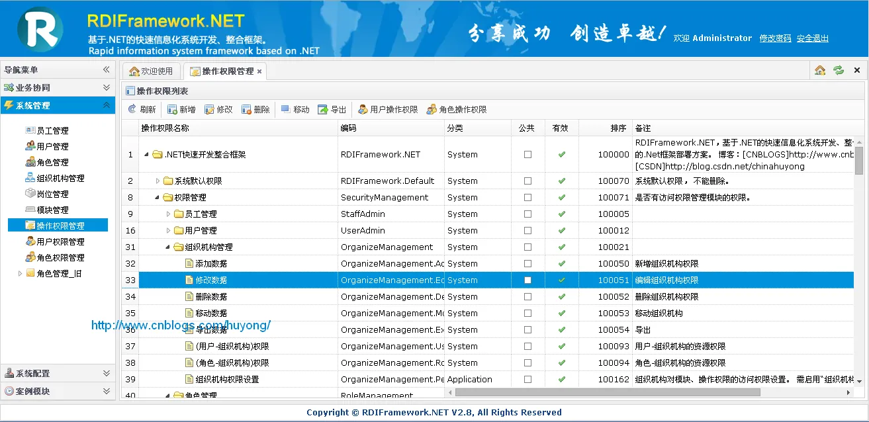869x422 pixels.
Task: Sort by the 操作权限名称 column header
Action: [238, 128]
